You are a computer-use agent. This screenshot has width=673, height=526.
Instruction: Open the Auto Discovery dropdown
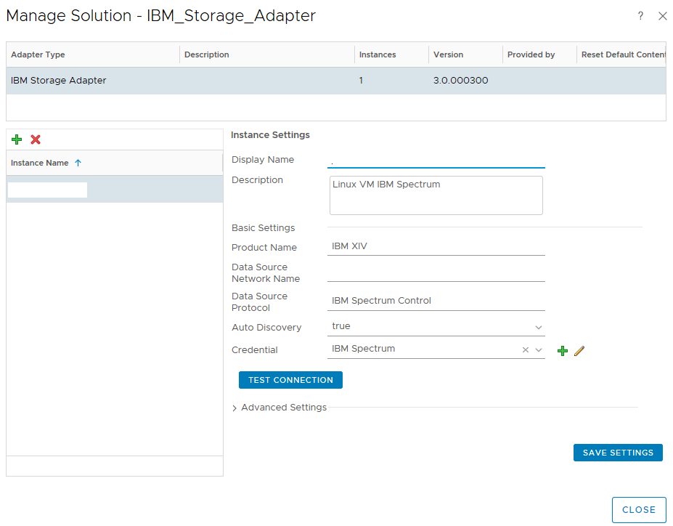(538, 326)
